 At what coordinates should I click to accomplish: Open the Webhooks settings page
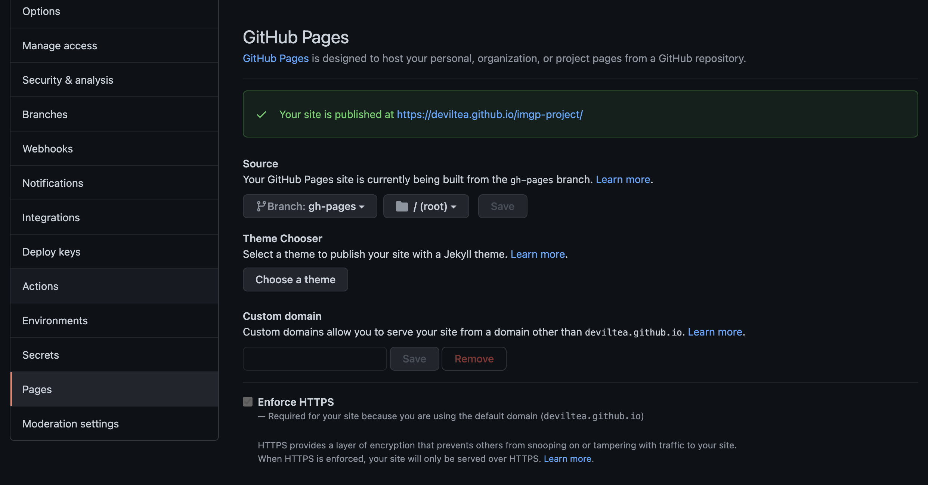tap(114, 149)
